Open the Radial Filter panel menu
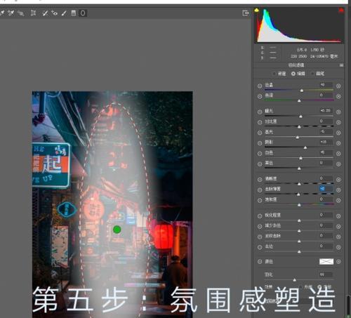The image size is (351, 318). (x=341, y=65)
